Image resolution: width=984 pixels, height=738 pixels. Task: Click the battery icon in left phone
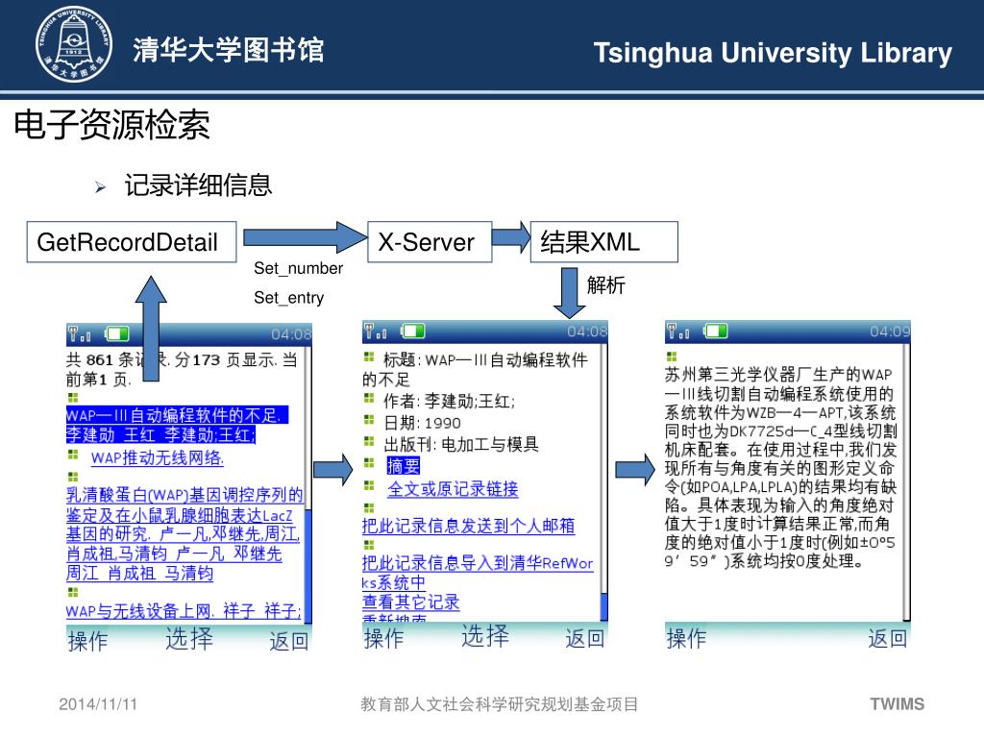117,333
